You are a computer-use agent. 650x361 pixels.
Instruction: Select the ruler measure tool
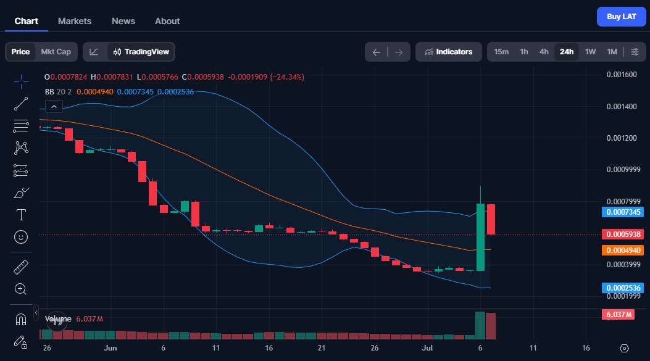21,267
